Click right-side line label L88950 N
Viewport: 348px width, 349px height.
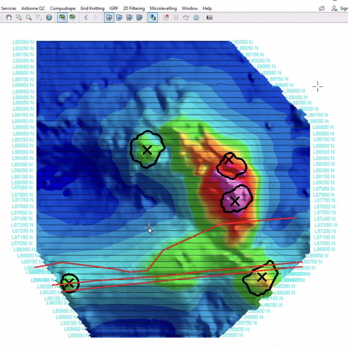[323, 127]
